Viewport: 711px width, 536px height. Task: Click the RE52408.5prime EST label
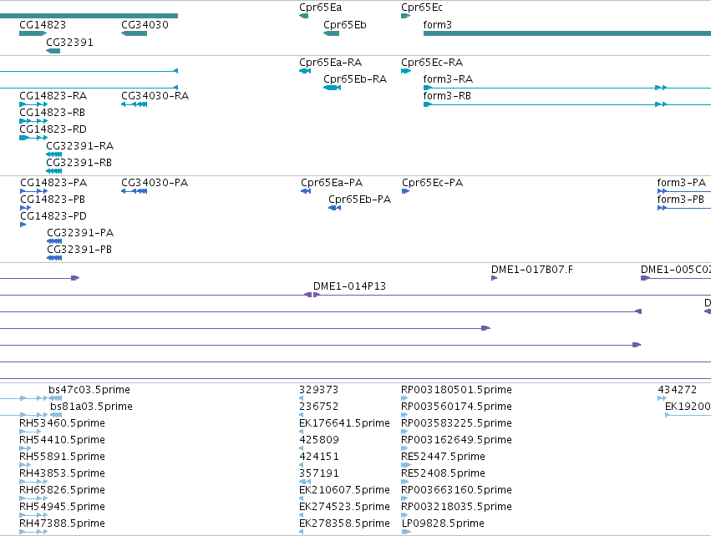pyautogui.click(x=443, y=473)
